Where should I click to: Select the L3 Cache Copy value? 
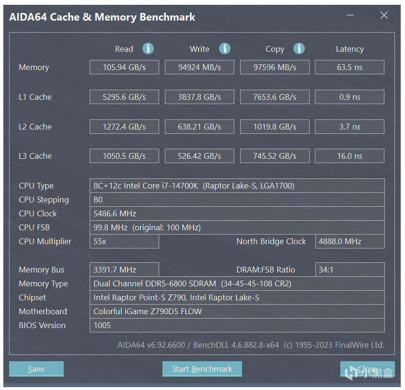point(275,156)
